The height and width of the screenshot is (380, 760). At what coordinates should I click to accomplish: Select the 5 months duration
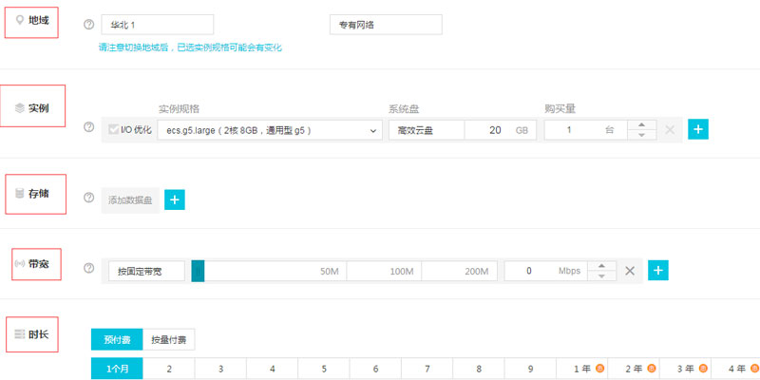[x=324, y=369]
